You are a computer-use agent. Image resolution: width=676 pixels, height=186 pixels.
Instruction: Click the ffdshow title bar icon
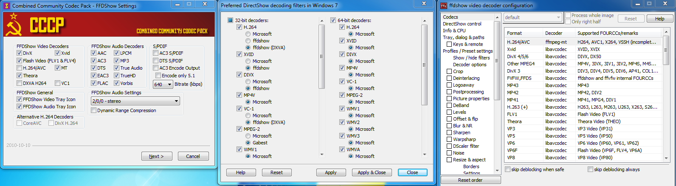tap(444, 6)
